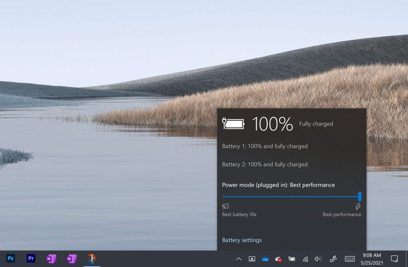Open the second OneNote taskbar icon next to the scissors app
Viewport: 408px width, 267px height.
click(71, 259)
